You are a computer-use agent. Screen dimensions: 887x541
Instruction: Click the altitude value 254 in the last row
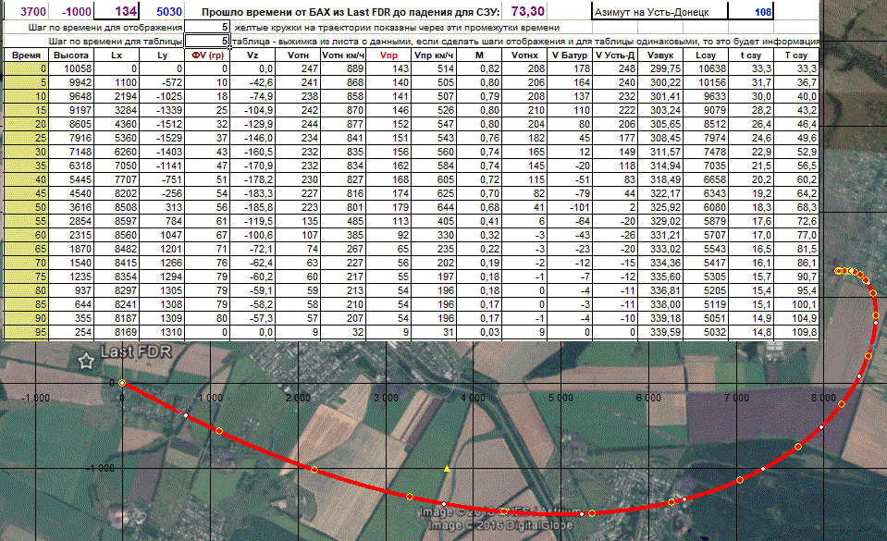tap(71, 332)
